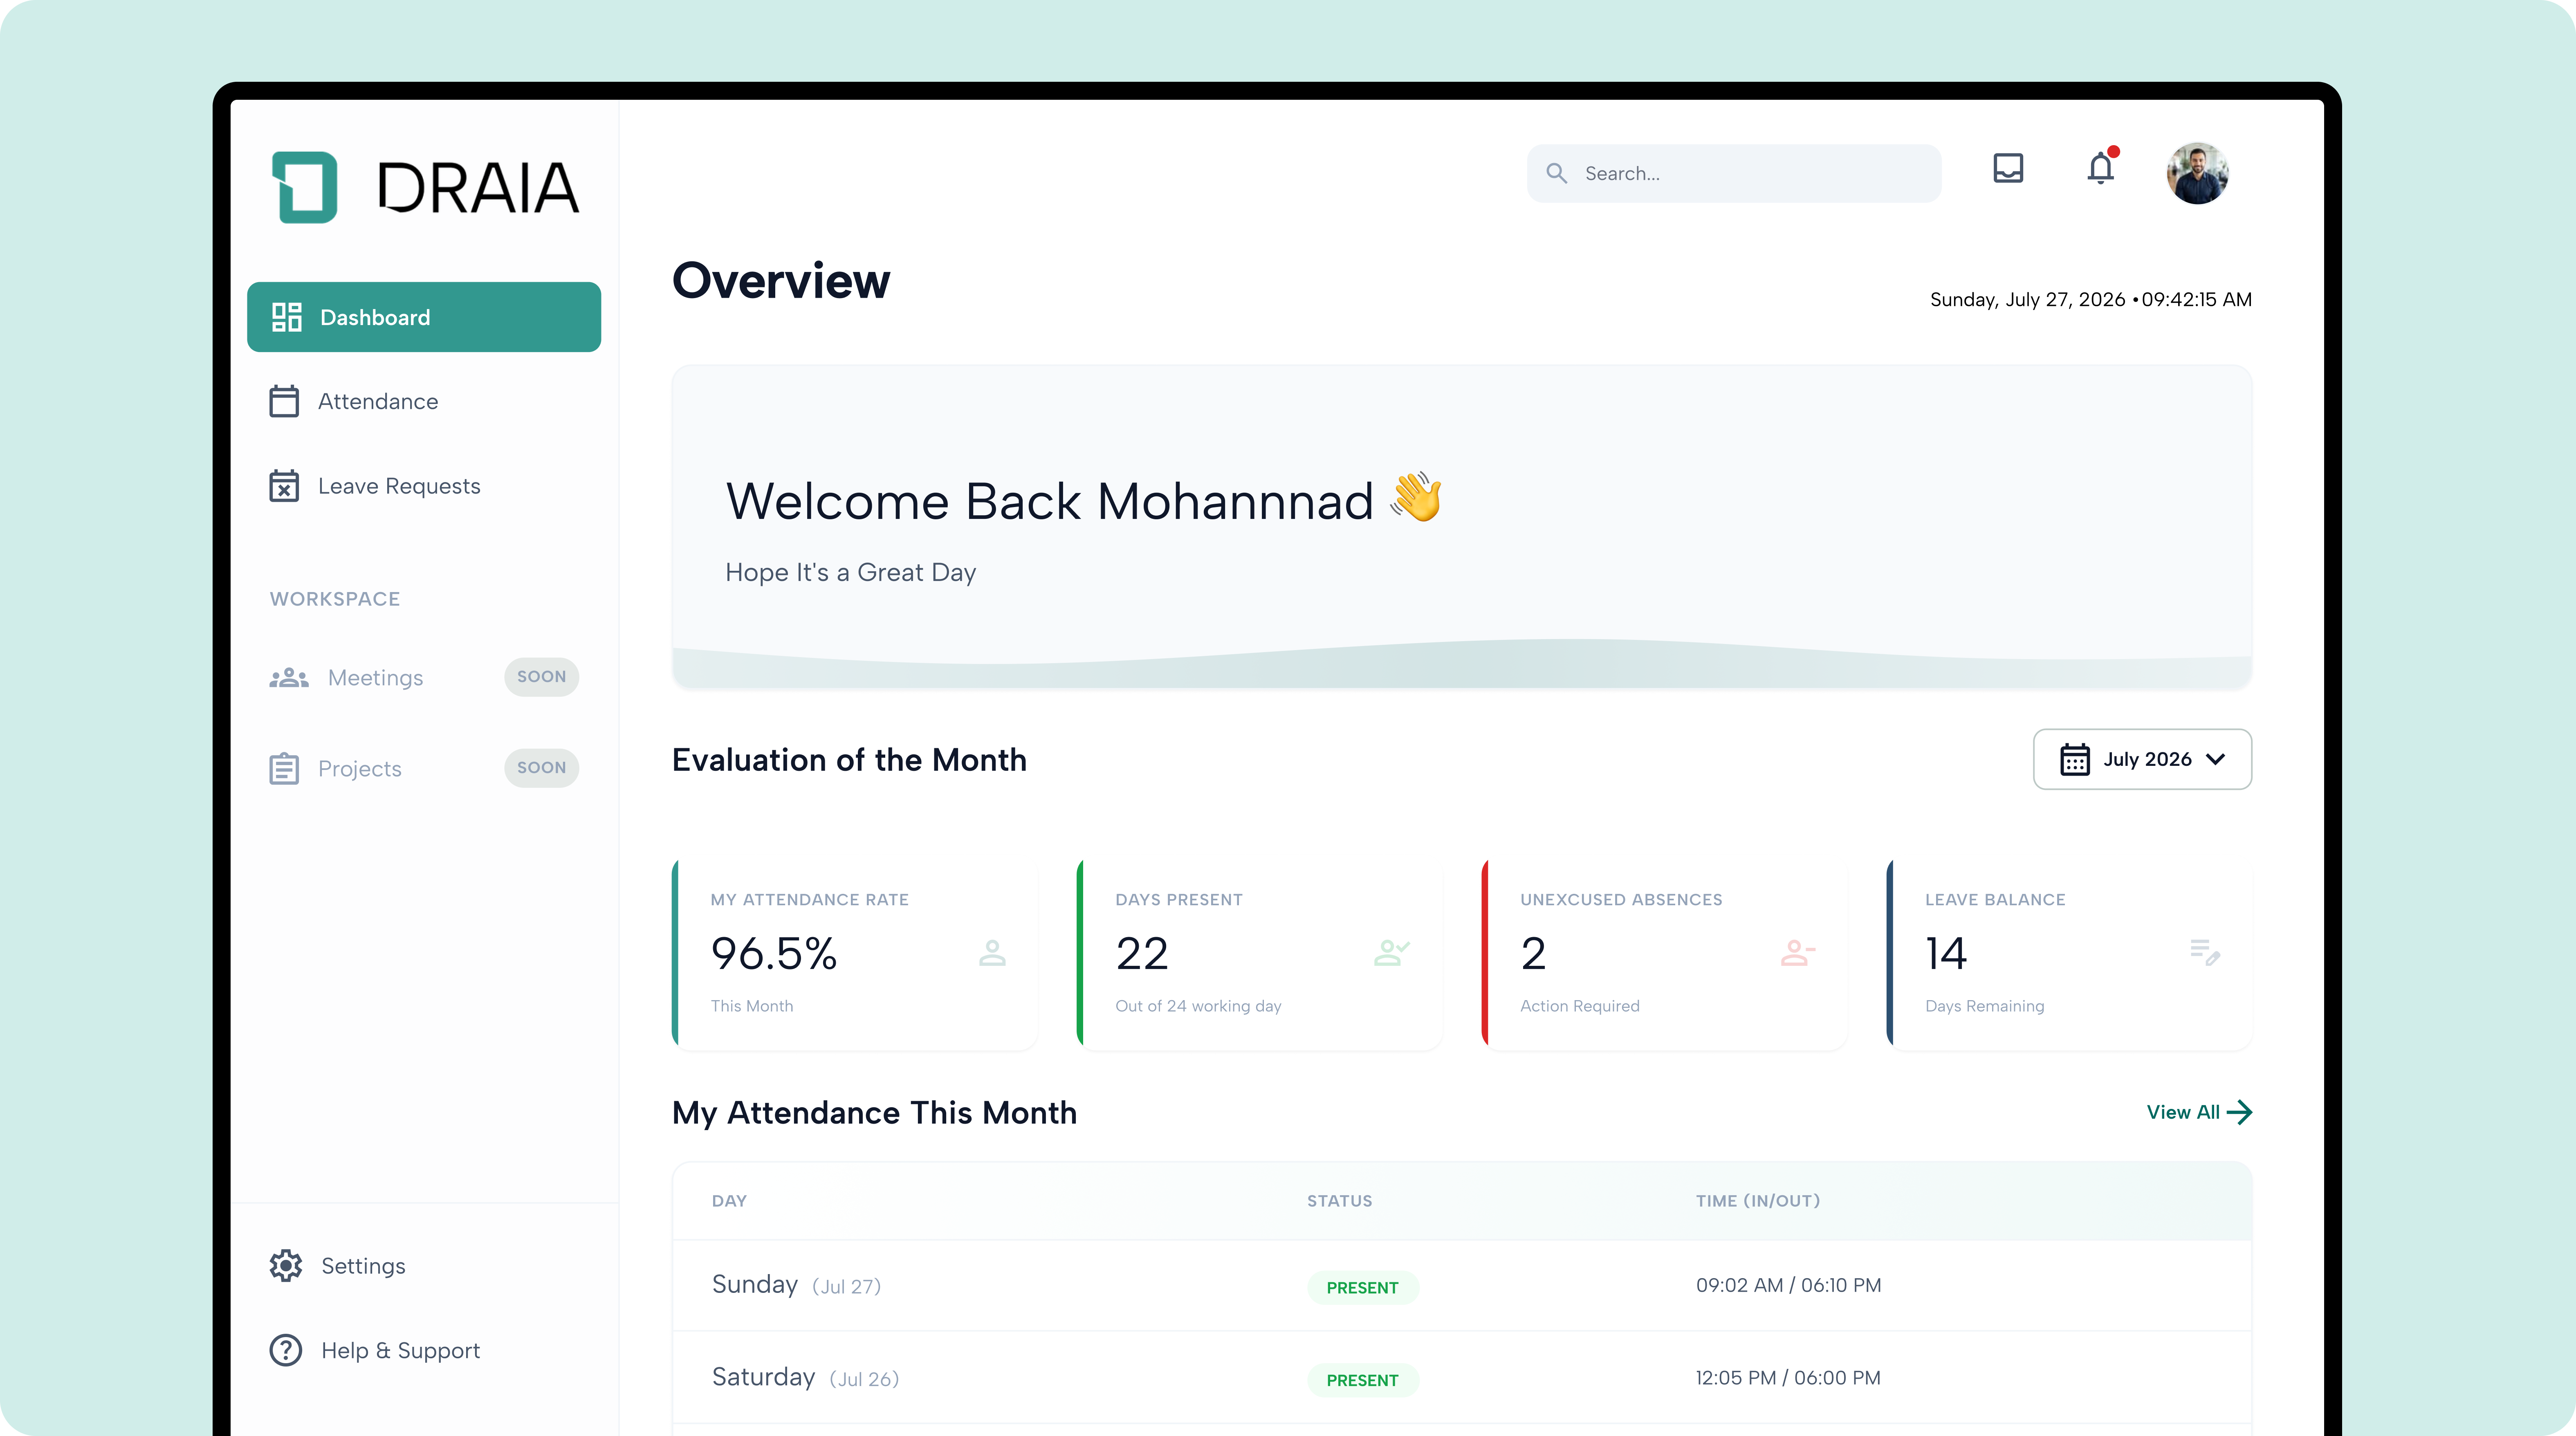Click the TIME (IN/OUT) column header
This screenshot has height=1436, width=2576.
coord(1757,1201)
